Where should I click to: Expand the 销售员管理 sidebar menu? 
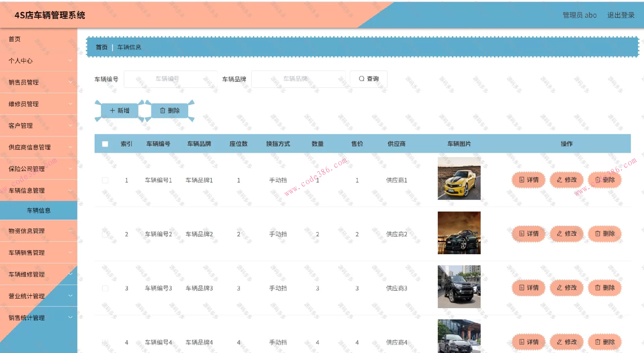coord(39,82)
